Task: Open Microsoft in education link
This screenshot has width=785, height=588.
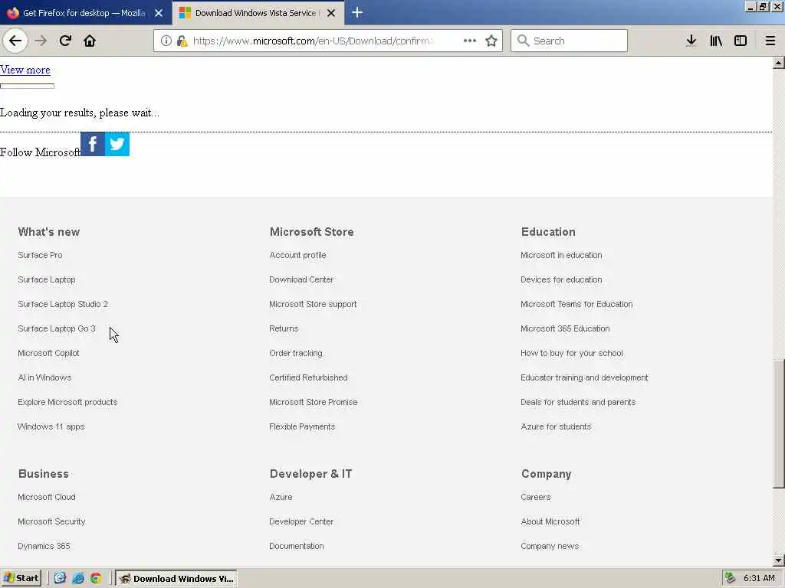Action: pyautogui.click(x=561, y=255)
